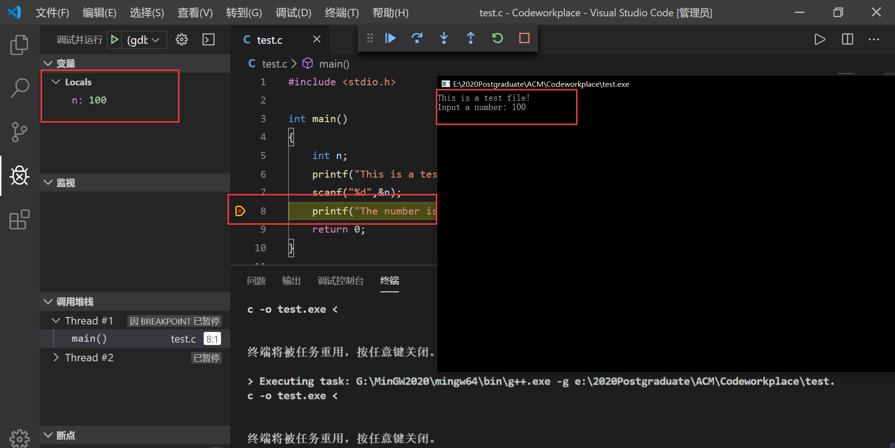
Task: Open the Debug view bug icon
Action: (x=20, y=175)
